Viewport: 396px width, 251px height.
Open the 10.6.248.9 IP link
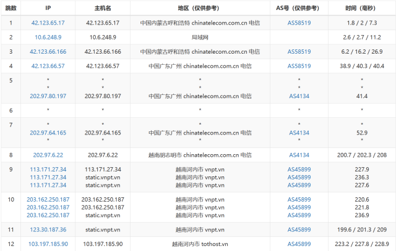48,37
